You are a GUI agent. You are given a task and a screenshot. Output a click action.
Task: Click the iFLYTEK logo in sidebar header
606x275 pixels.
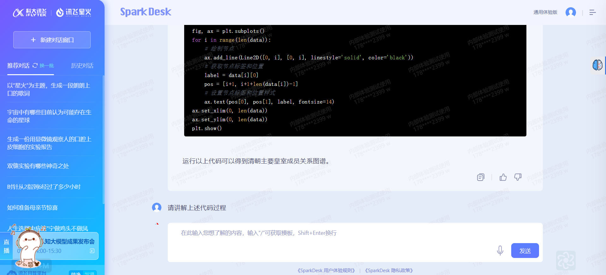pyautogui.click(x=30, y=12)
